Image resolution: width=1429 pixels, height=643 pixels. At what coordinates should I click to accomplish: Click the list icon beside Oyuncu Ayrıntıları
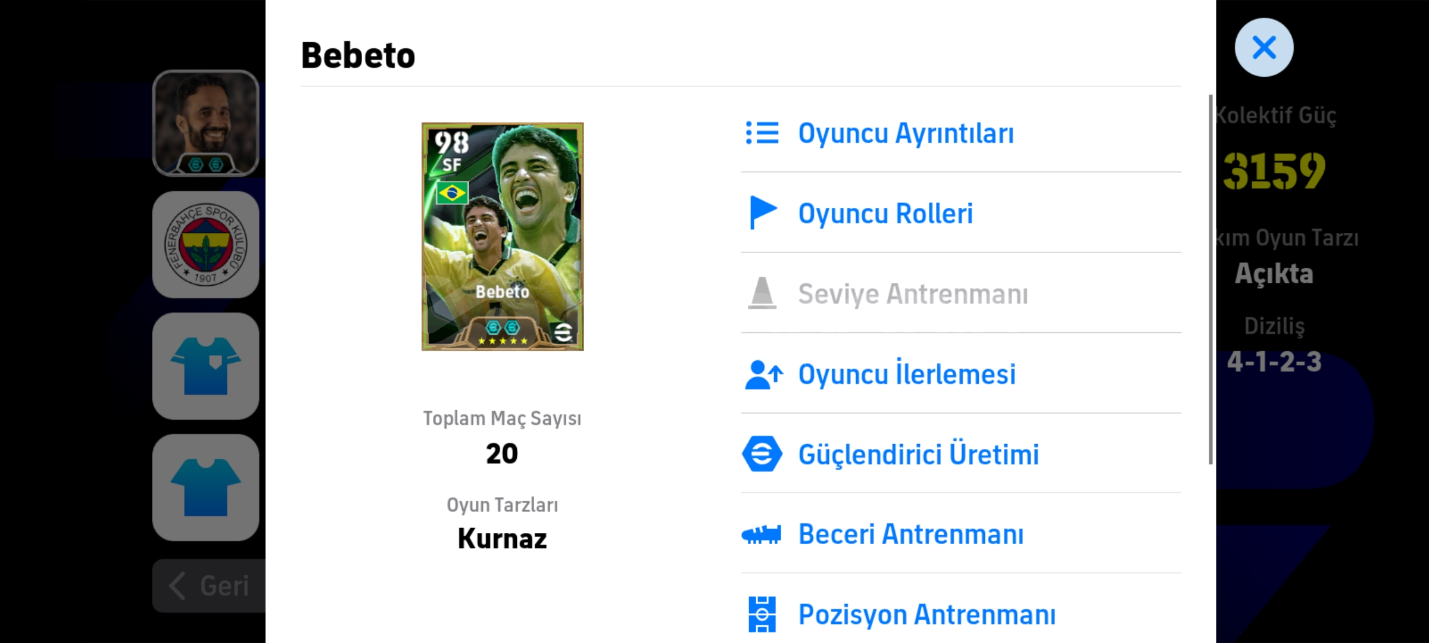762,133
